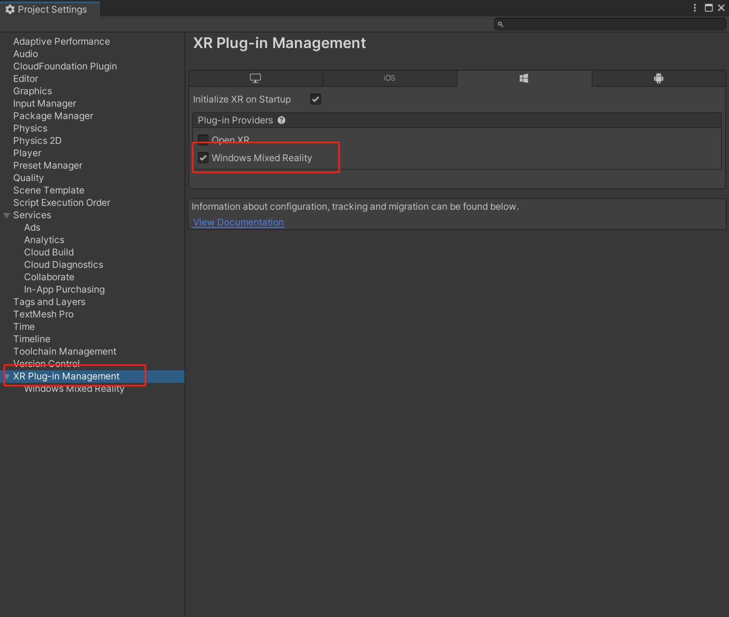Uncheck Windows Mixed Reality provider checkbox

pyautogui.click(x=203, y=158)
